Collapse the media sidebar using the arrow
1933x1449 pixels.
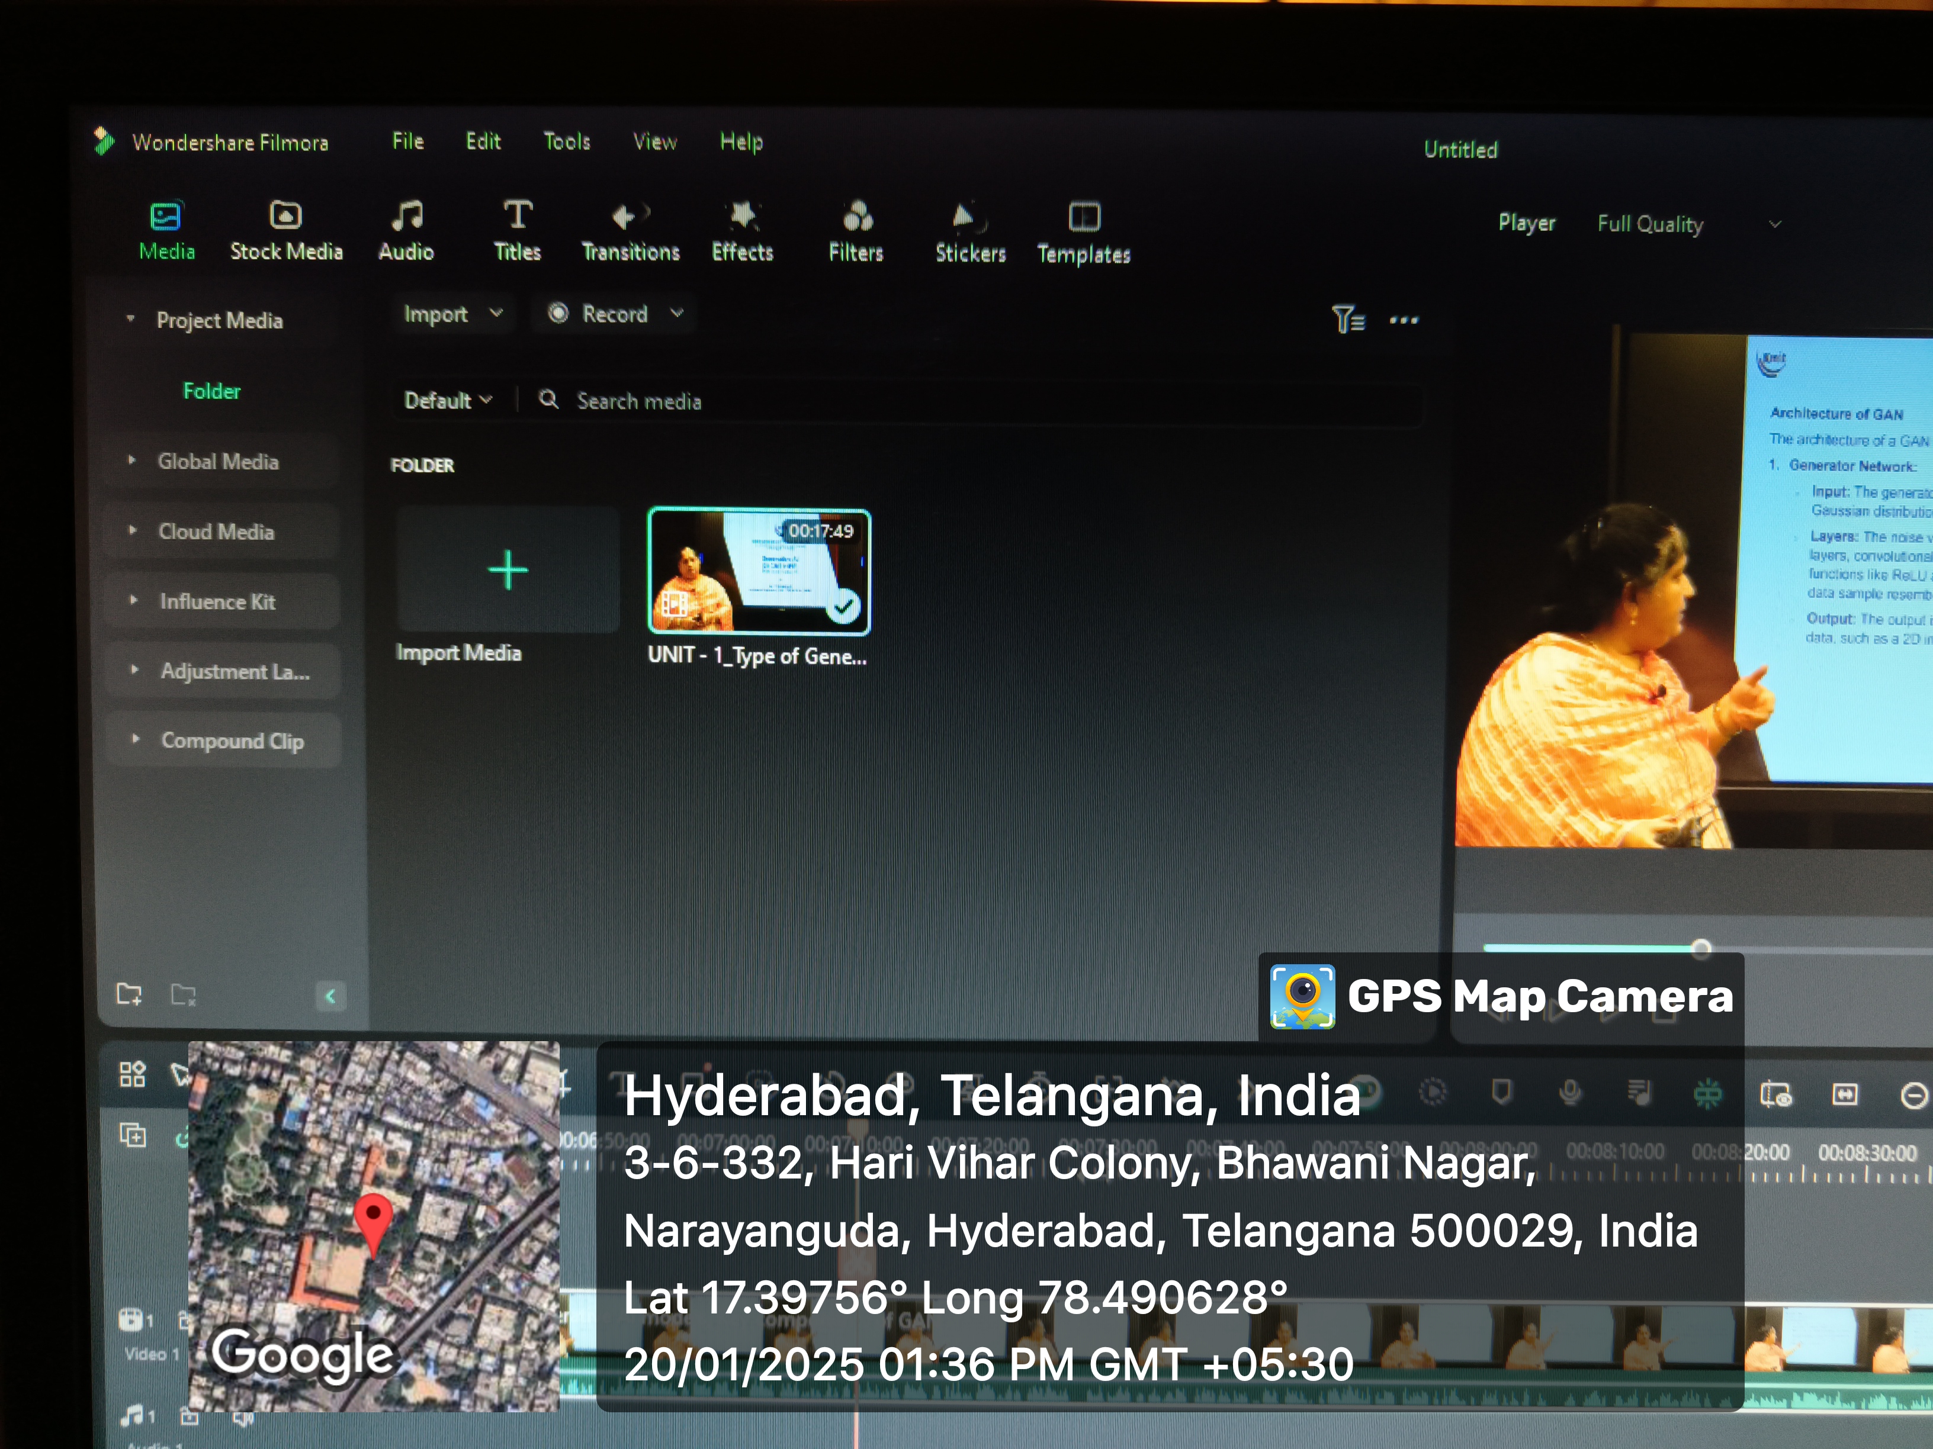point(330,996)
